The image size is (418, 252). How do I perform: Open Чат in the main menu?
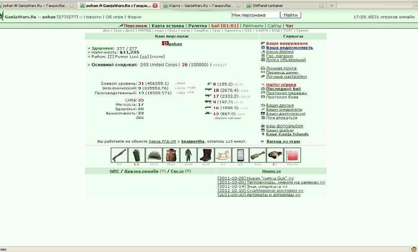click(289, 26)
